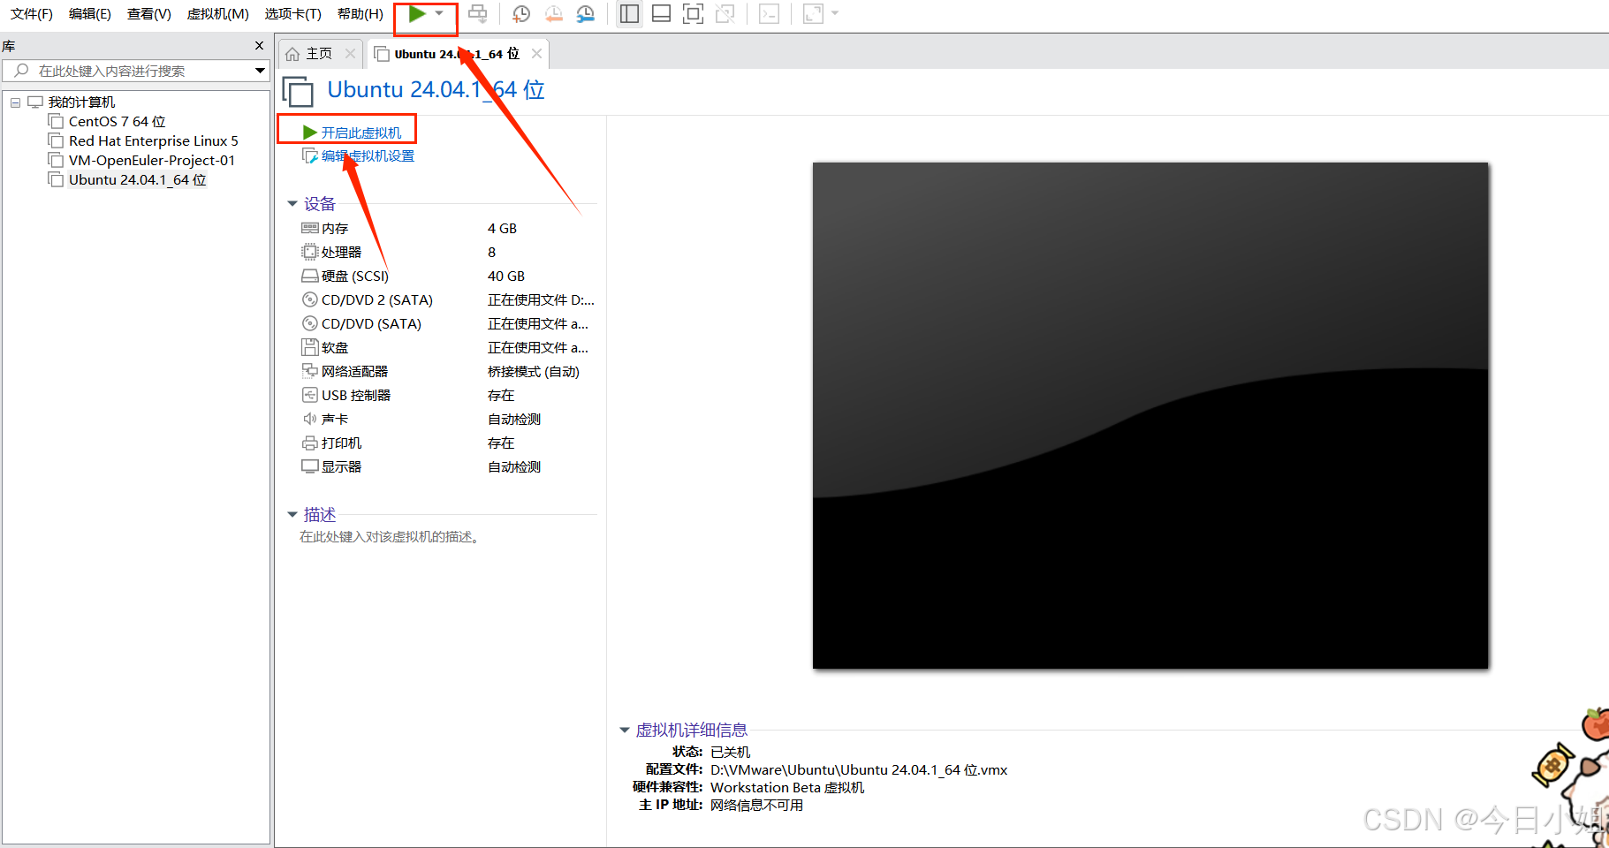The width and height of the screenshot is (1609, 848).
Task: Open the dropdown beside the power button
Action: click(438, 13)
